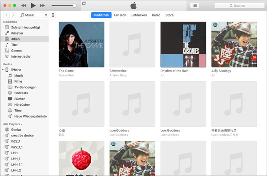
Task: Open the iPhone device button in toolbar
Action: (x=53, y=15)
